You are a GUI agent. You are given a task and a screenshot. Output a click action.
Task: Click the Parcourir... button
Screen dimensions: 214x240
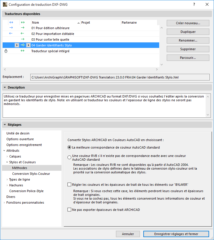[x=188, y=58]
